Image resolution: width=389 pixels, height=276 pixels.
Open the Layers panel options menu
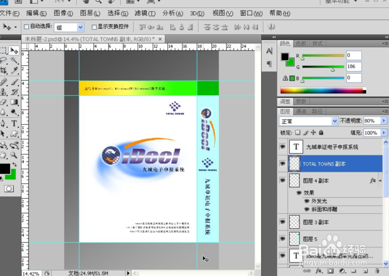[x=385, y=111]
